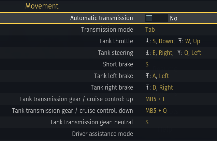Assign a key to Driver assistance mode
217x141 pixels.
[149, 134]
